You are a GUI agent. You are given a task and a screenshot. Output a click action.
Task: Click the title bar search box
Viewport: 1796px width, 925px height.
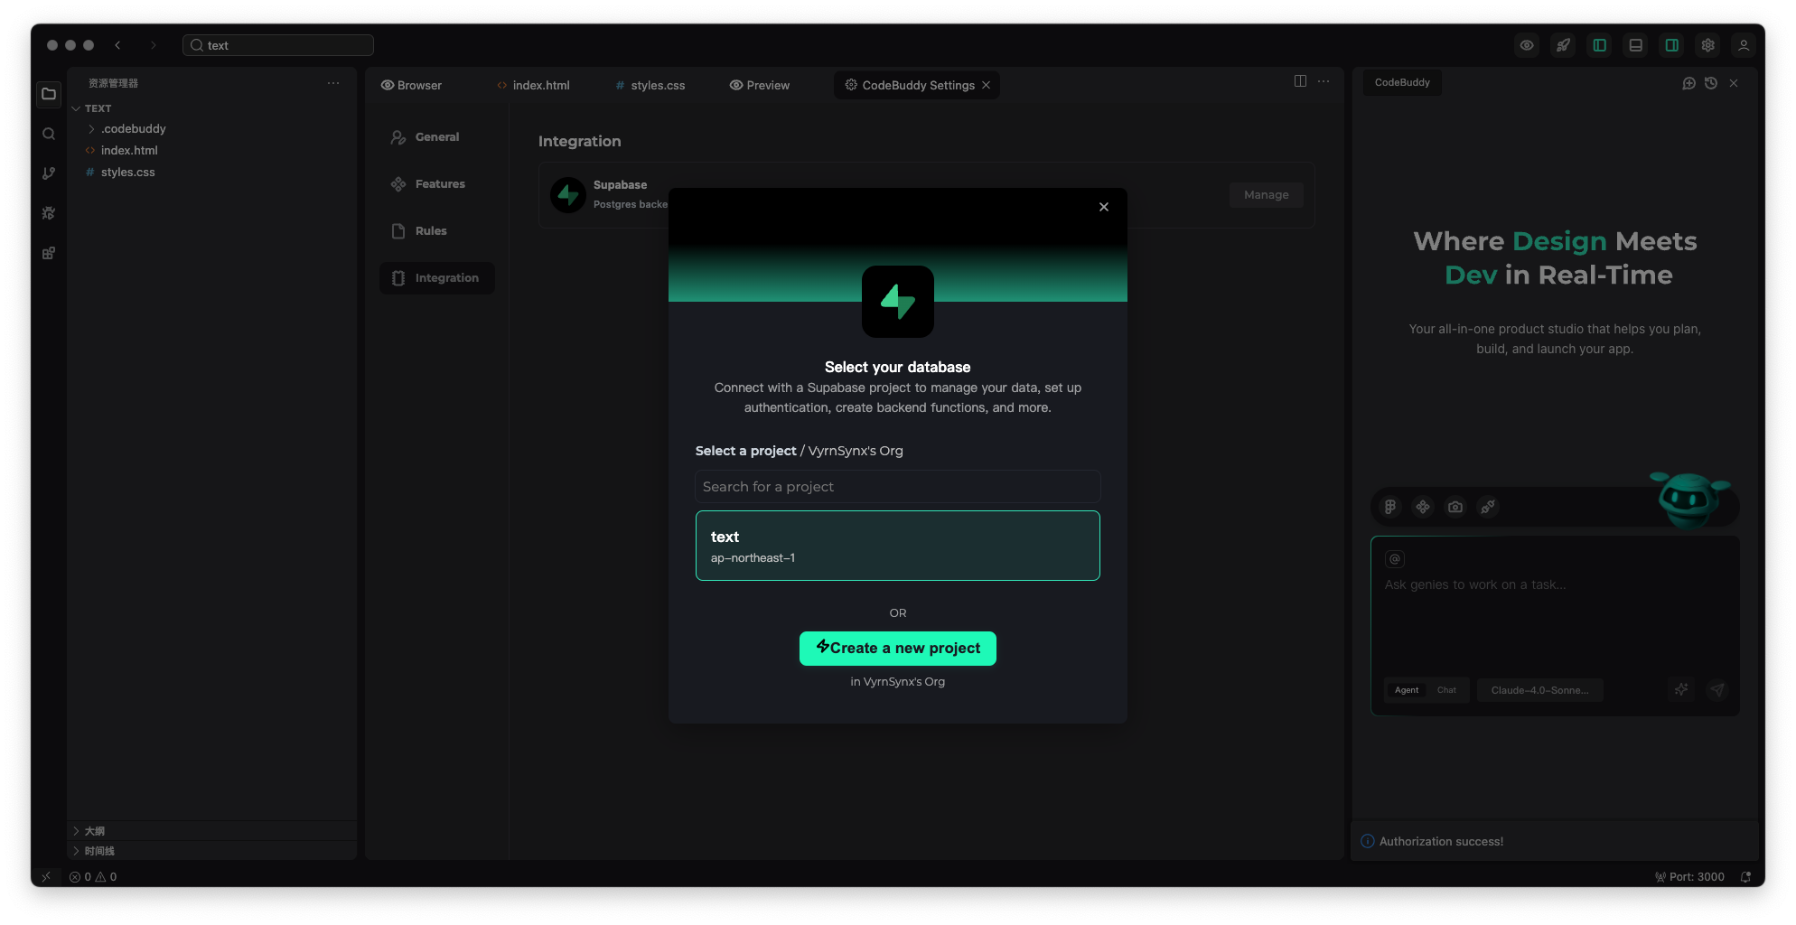tap(278, 45)
